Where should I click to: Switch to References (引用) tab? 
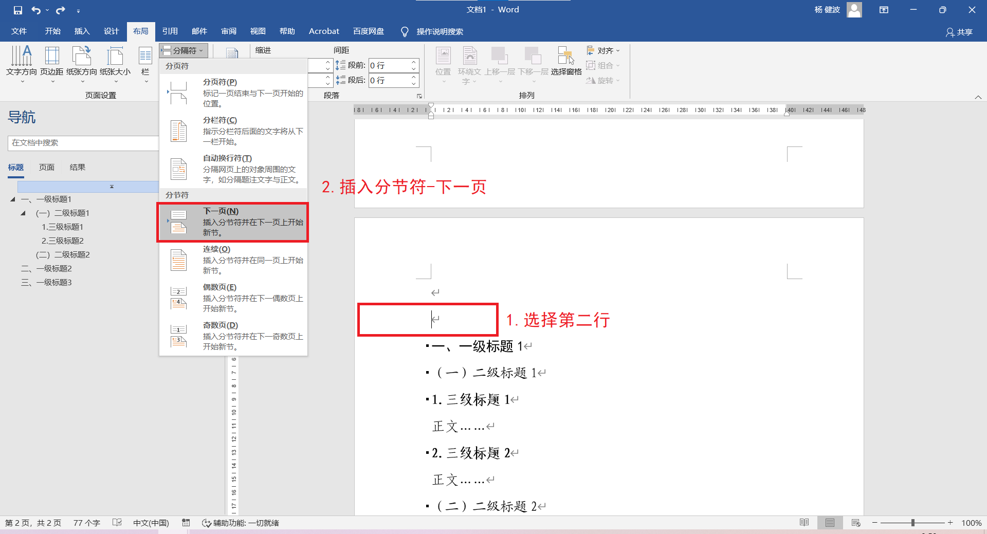click(170, 31)
